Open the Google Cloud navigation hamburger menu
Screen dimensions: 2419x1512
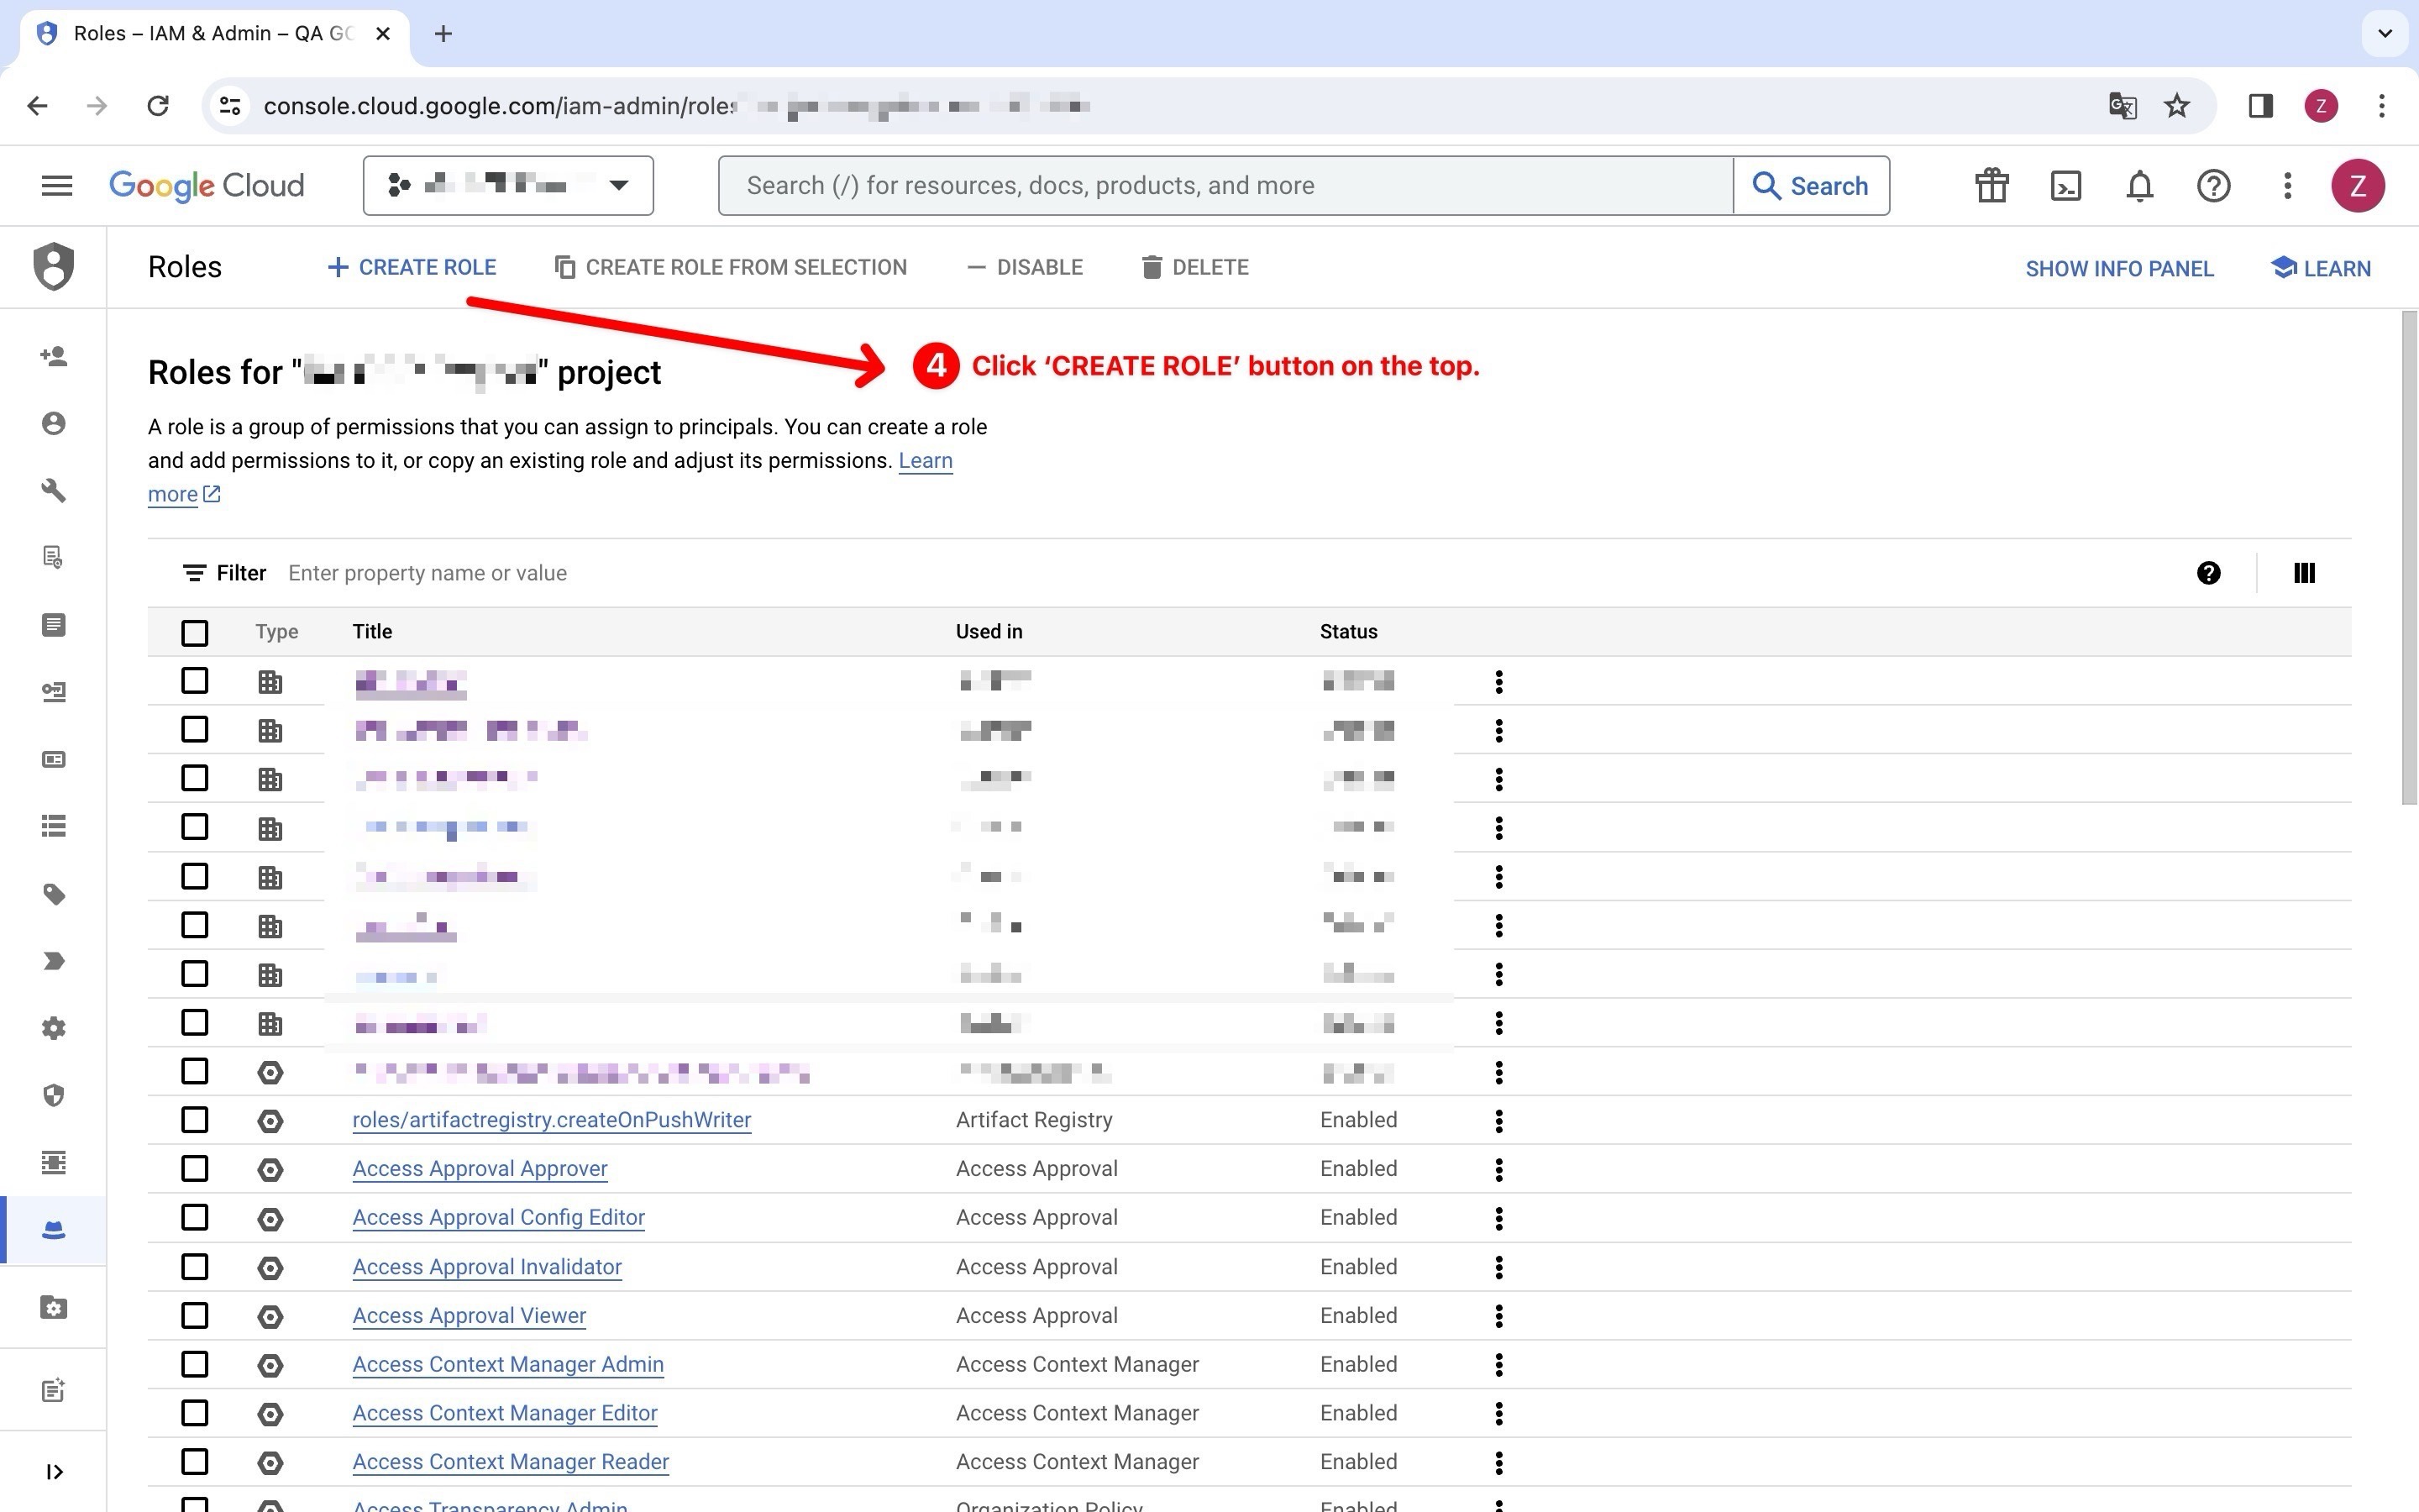pyautogui.click(x=57, y=185)
